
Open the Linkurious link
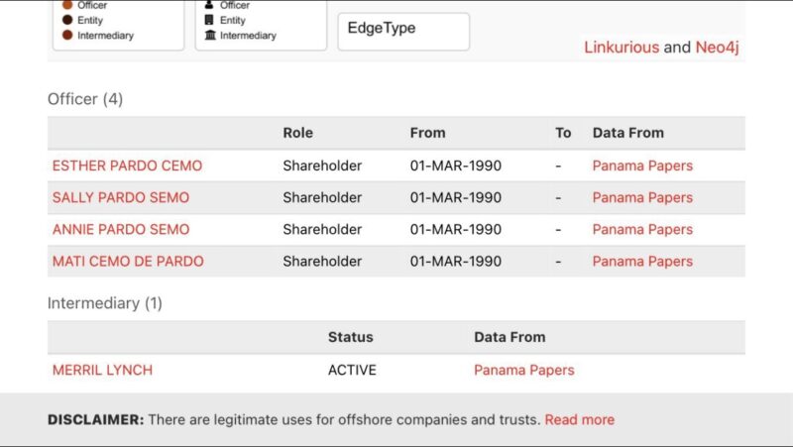click(622, 47)
